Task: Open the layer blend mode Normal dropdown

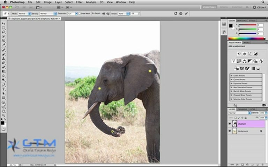Action: click(x=240, y=113)
